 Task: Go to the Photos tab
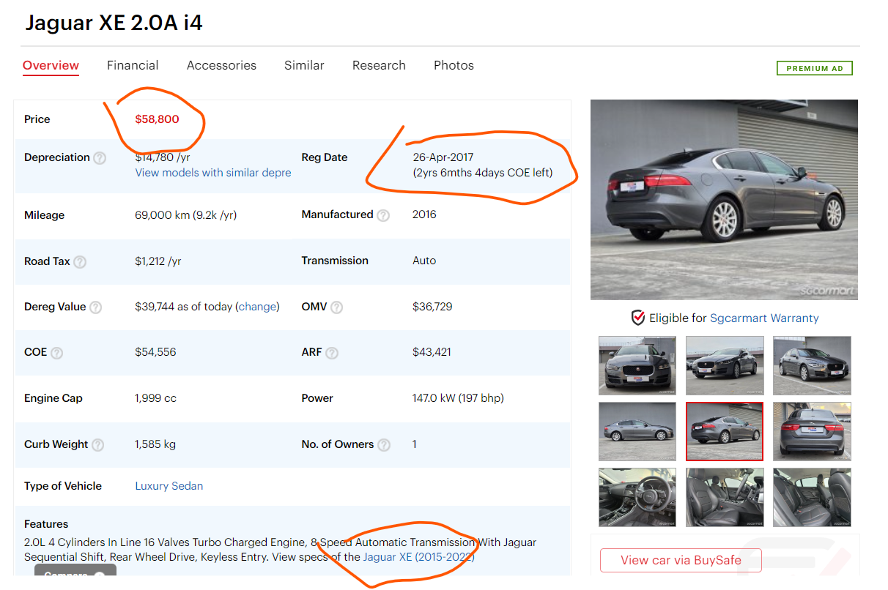pos(454,65)
